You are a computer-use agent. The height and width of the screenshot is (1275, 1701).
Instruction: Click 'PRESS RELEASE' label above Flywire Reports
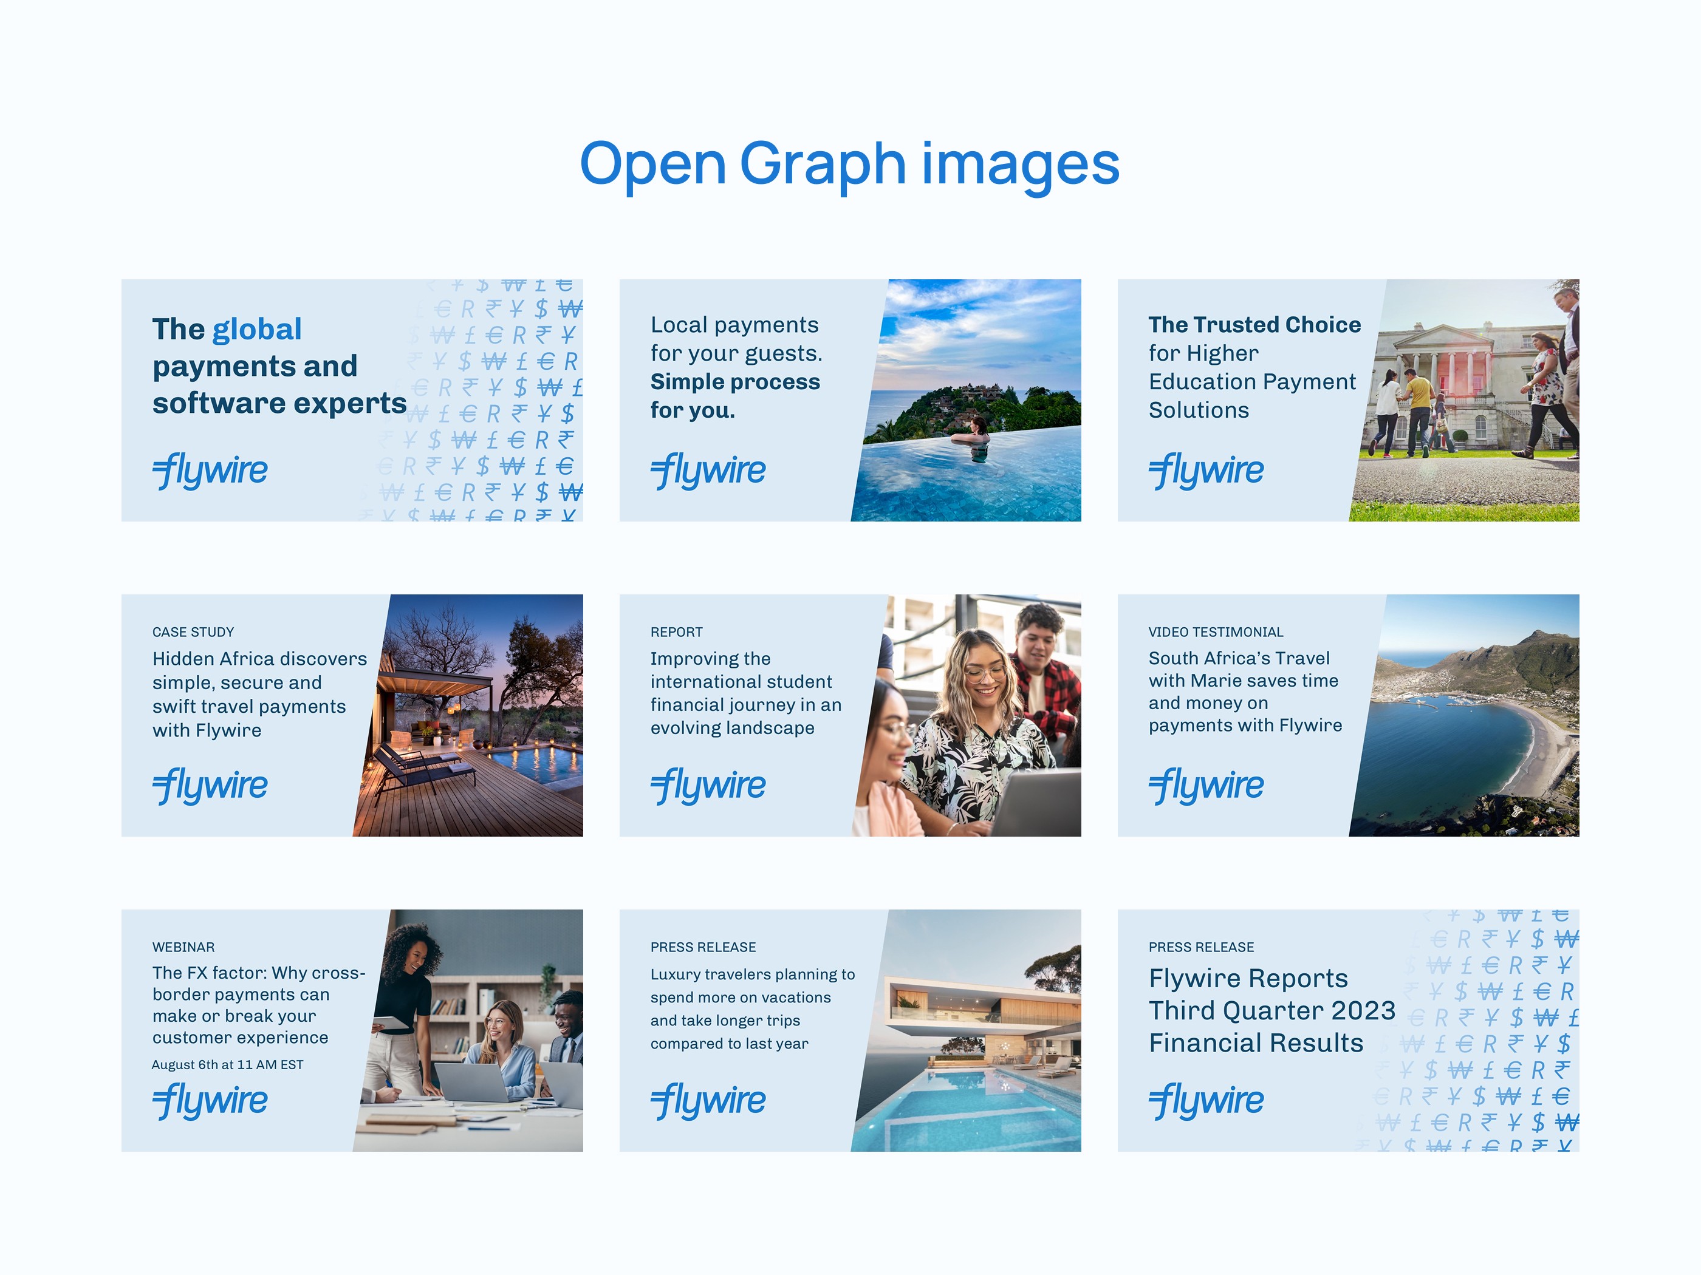pyautogui.click(x=1201, y=948)
